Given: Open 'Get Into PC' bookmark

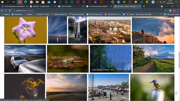Looking at the screenshot, I should [42, 14].
